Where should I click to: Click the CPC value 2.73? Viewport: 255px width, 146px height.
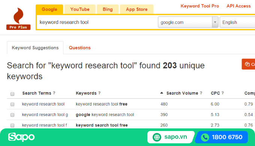(x=215, y=125)
